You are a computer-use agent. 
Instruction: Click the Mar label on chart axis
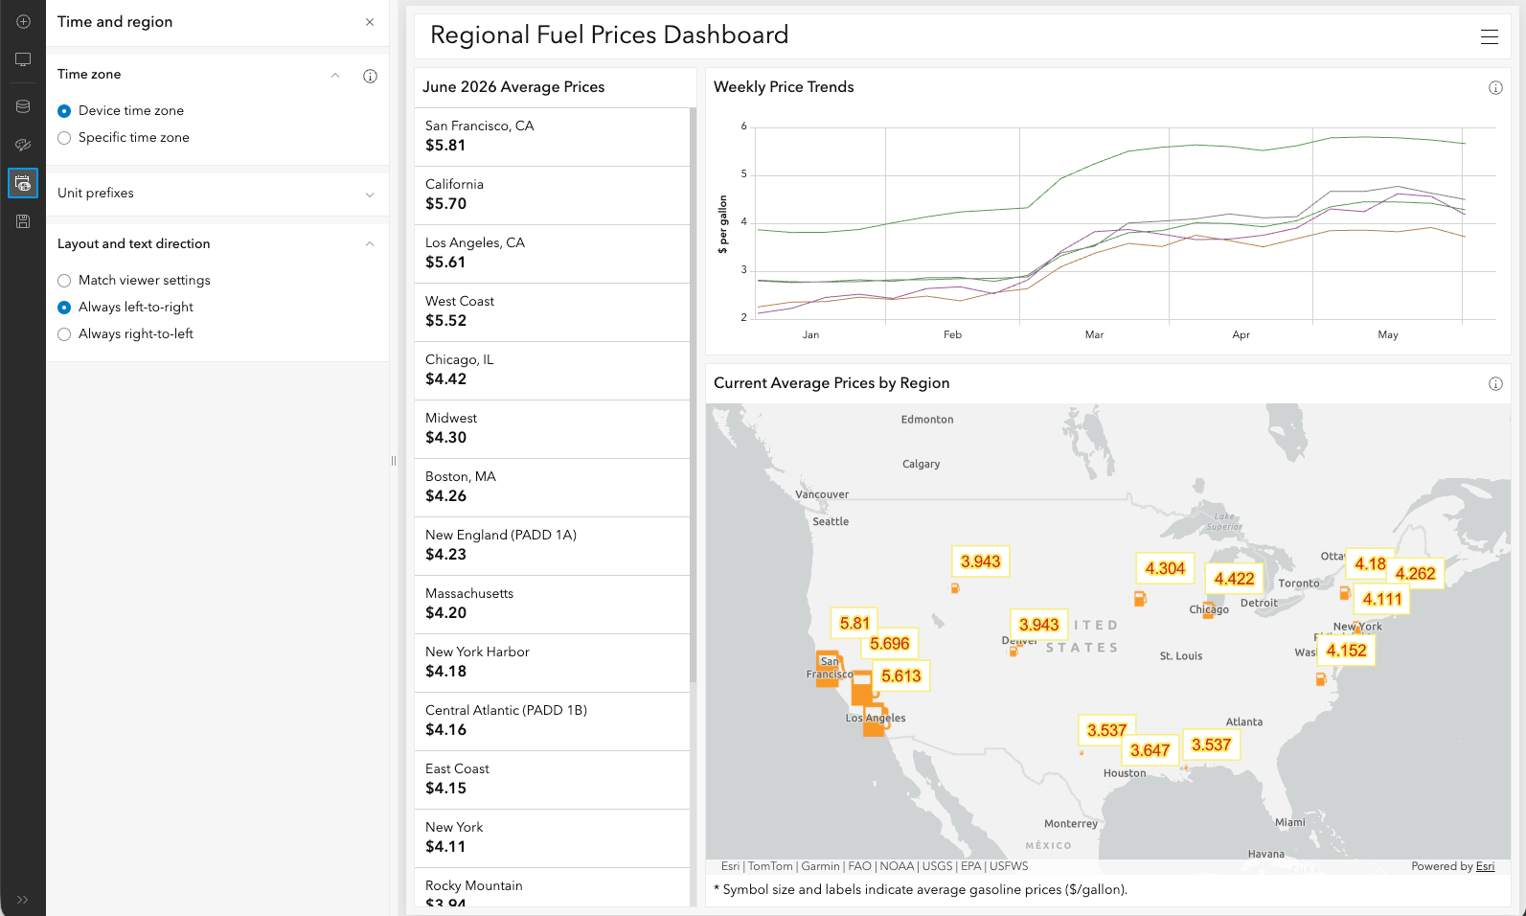(1094, 335)
